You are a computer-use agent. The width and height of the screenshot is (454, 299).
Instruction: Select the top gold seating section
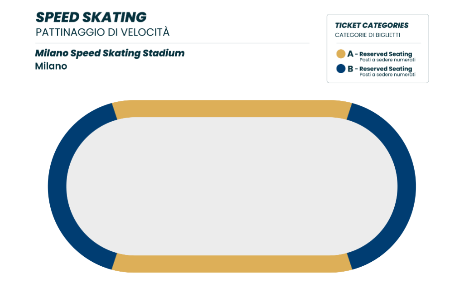(x=231, y=109)
